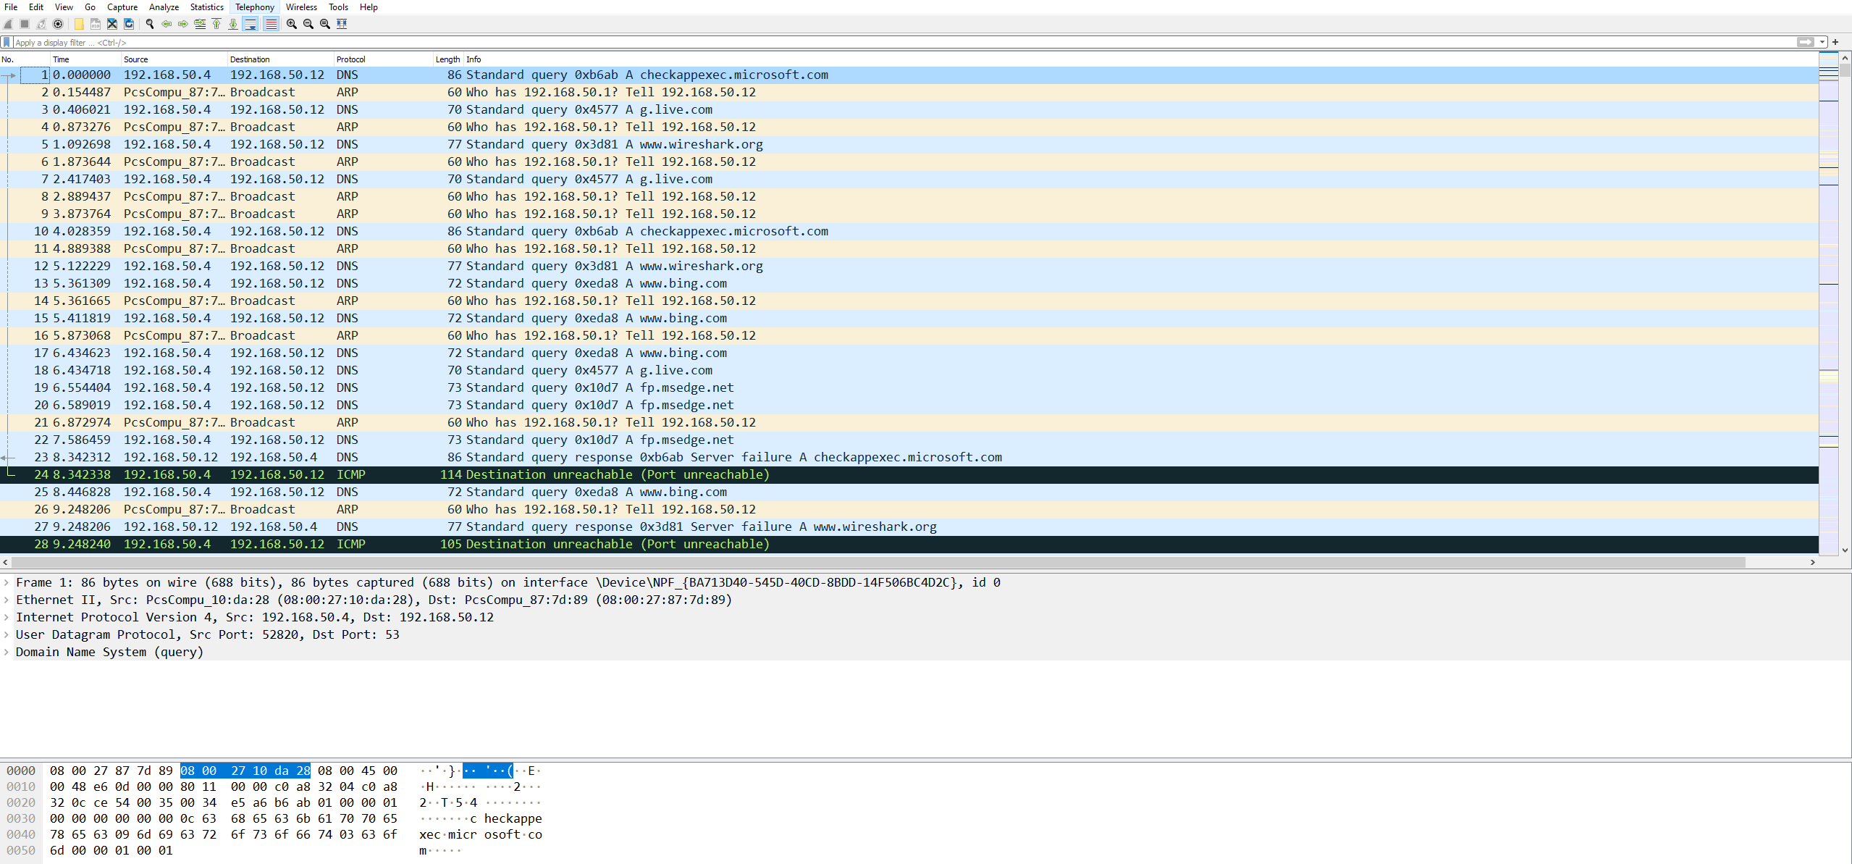Toggle auto-scroll in live capture
1852x864 pixels.
tap(251, 24)
